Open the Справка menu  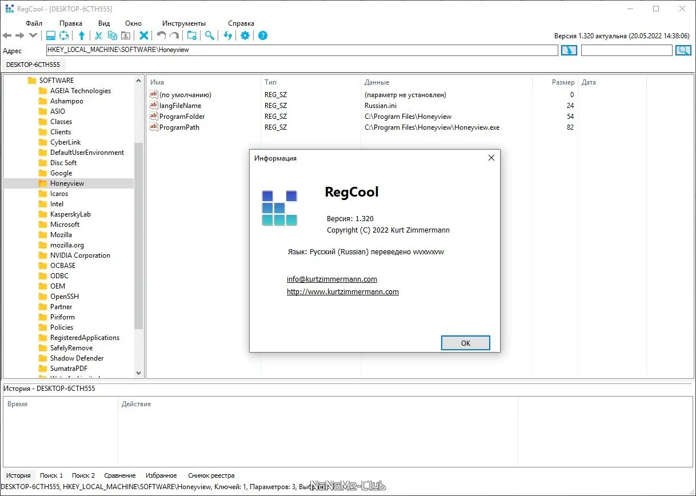coord(241,23)
